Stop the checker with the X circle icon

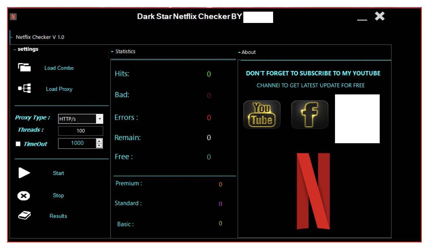pyautogui.click(x=23, y=195)
